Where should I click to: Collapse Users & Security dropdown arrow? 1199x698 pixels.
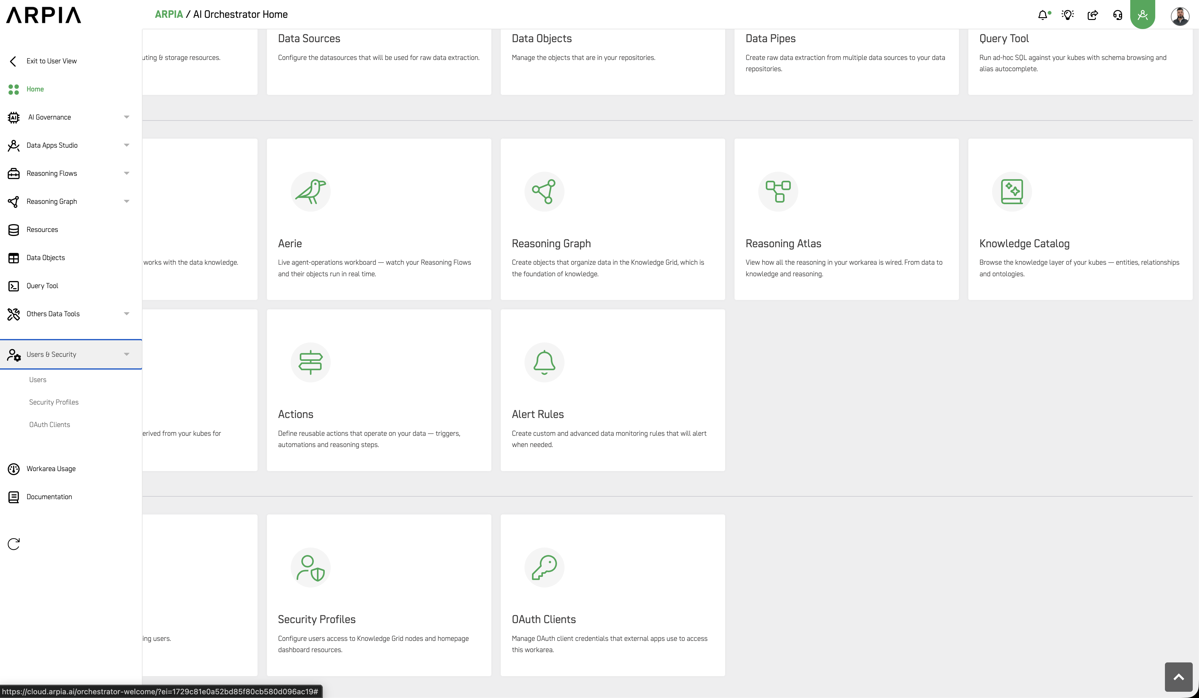(127, 355)
